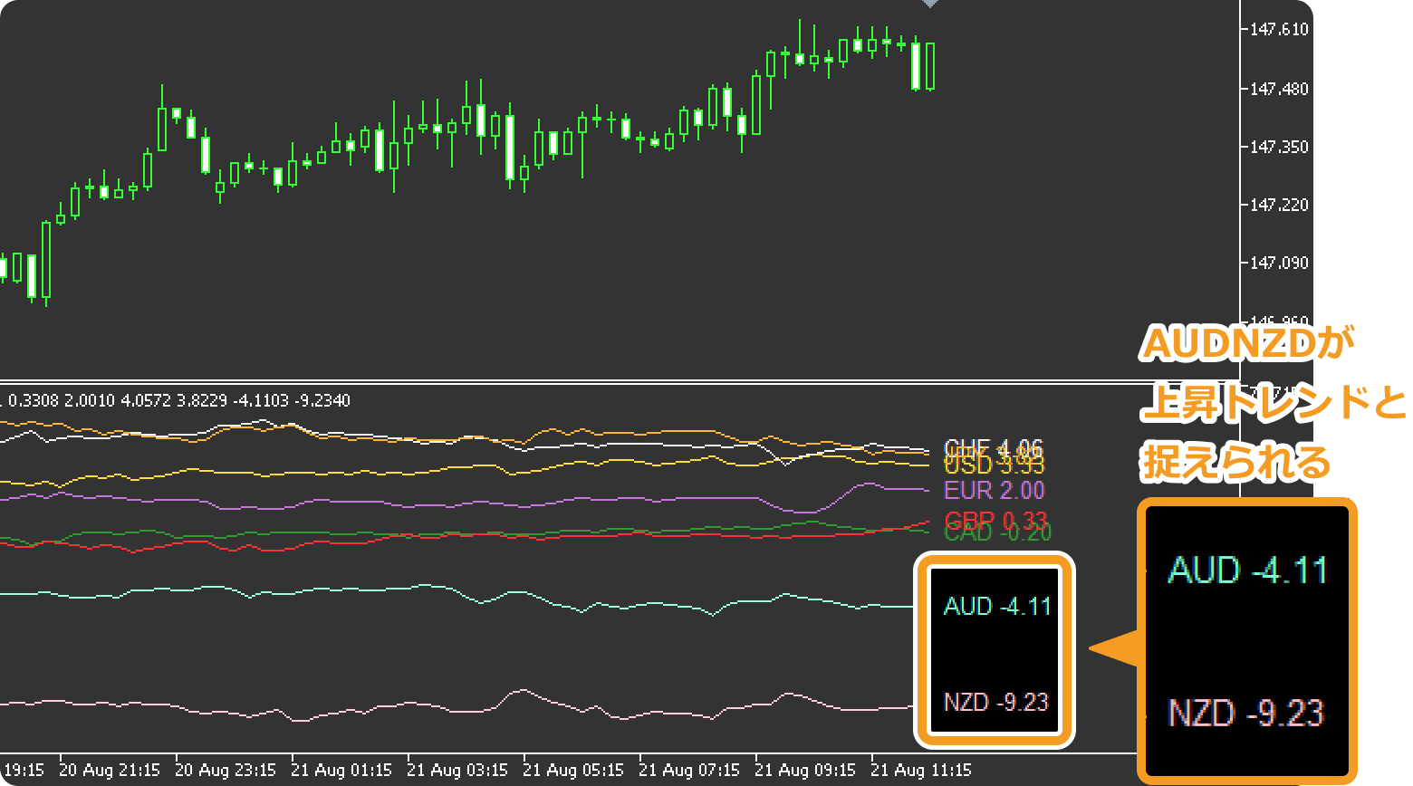Click the 21 Aug 11:15 time label
The width and height of the screenshot is (1413, 786).
[921, 771]
